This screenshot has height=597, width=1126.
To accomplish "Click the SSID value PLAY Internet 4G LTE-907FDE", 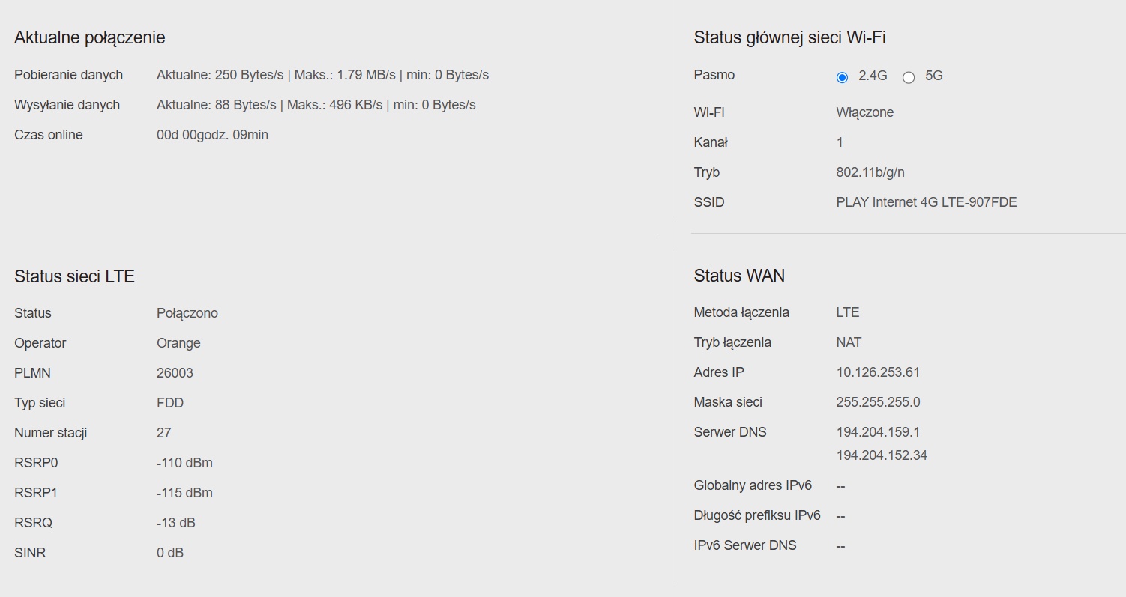I will pos(927,202).
